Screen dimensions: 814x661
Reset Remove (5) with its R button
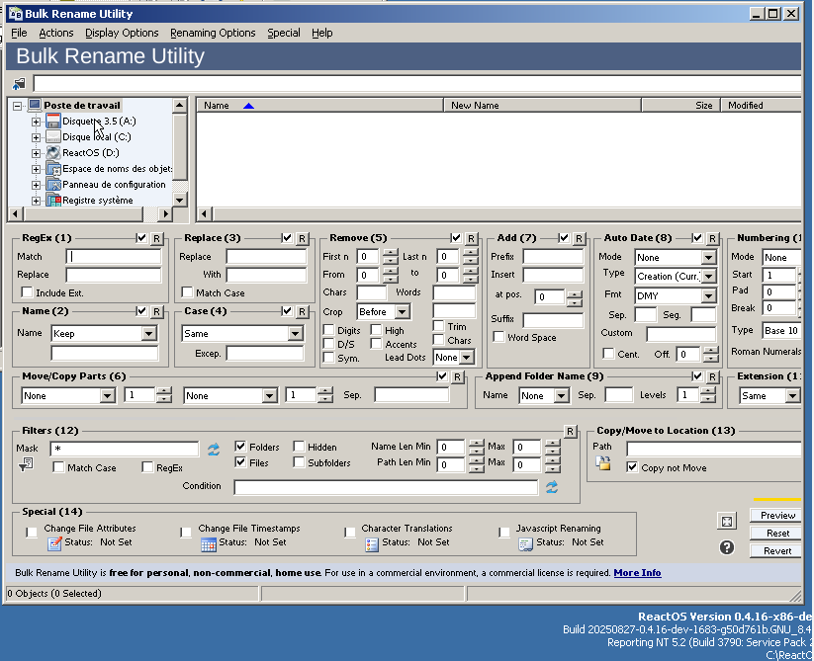point(471,238)
